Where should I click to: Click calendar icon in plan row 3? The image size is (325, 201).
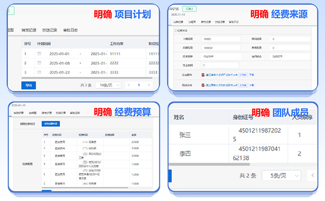39,72
